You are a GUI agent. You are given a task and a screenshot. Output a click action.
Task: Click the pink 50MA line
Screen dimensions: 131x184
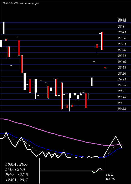(61, 136)
